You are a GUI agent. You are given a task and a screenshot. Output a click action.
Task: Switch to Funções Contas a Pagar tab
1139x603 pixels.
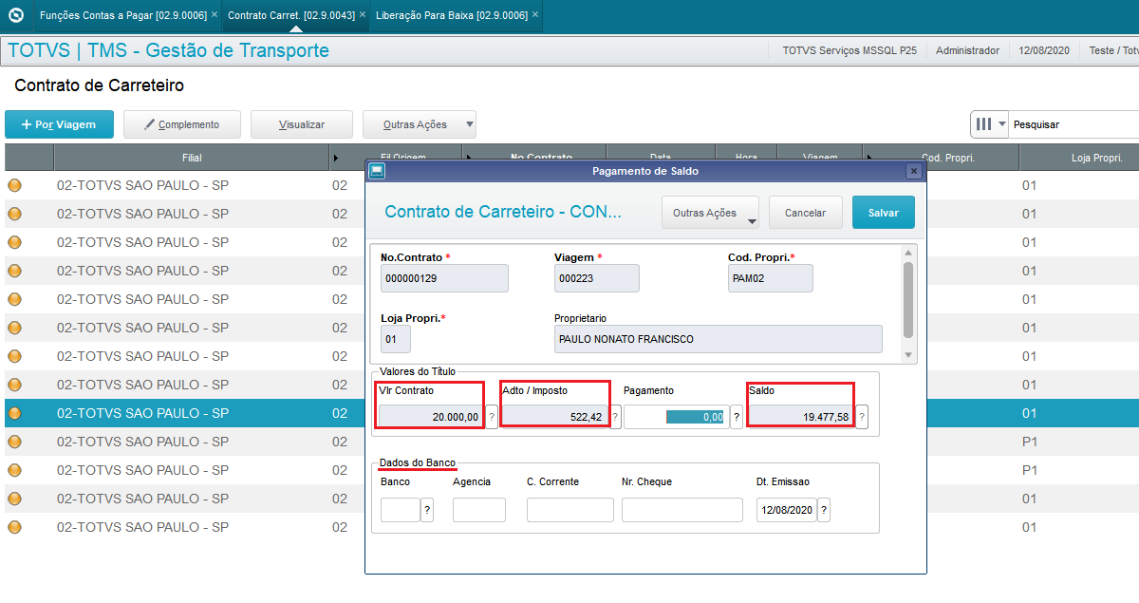tap(122, 15)
